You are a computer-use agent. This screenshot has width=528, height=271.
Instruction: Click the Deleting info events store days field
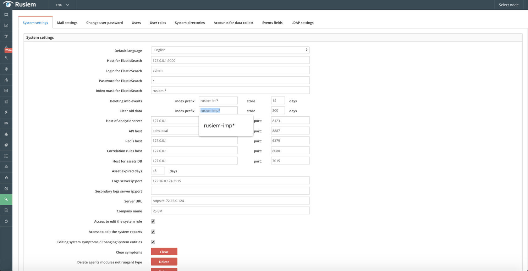coord(278,101)
